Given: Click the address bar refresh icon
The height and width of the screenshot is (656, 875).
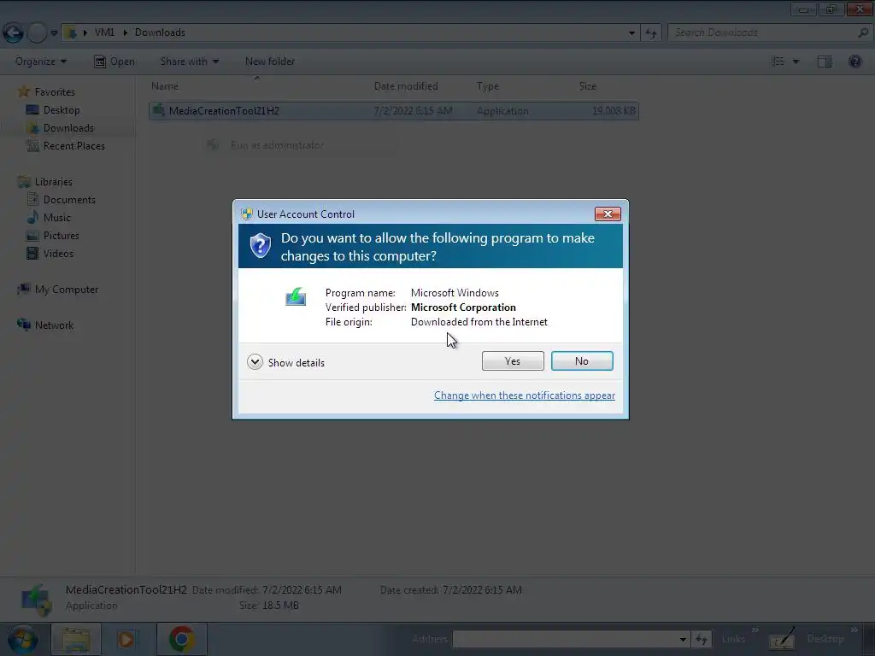Looking at the screenshot, I should coord(650,33).
